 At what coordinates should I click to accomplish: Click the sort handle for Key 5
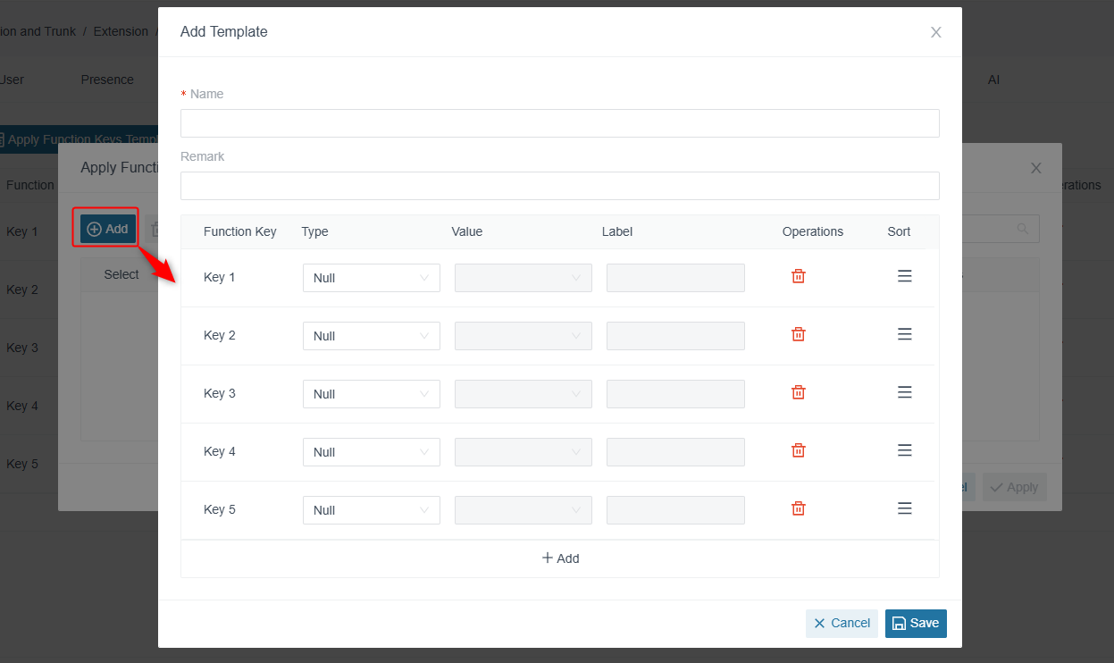(904, 508)
